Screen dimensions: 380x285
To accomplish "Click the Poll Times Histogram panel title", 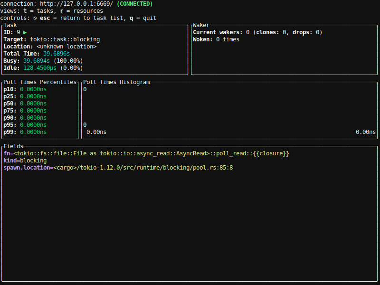I will [116, 82].
